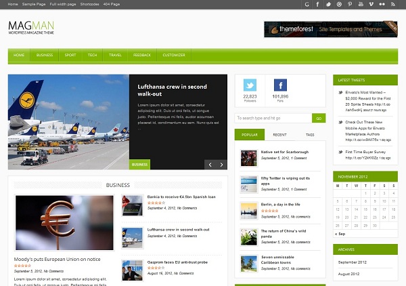Image resolution: width=406 pixels, height=286 pixels.
Task: Open the Home link in top bar
Action: 13,4
